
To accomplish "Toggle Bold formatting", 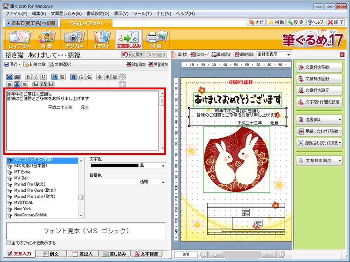I will [28, 77].
